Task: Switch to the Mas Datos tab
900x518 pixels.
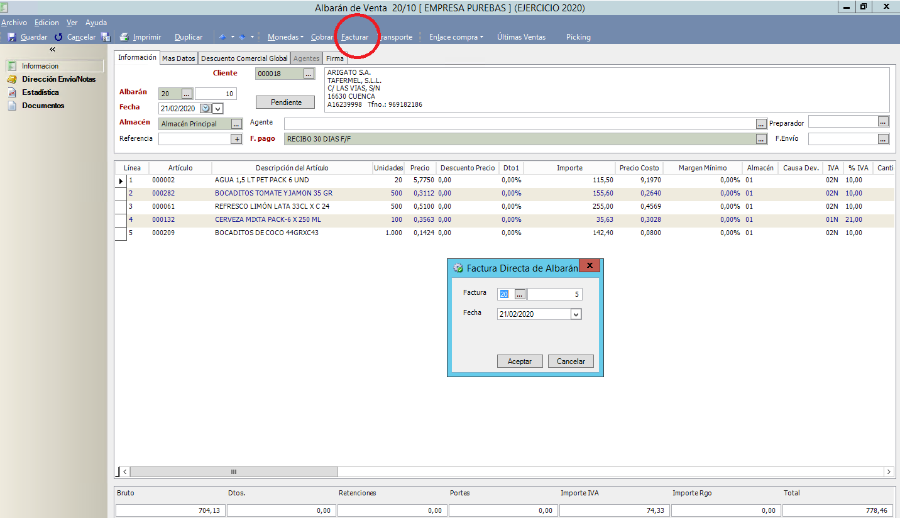Action: tap(178, 58)
